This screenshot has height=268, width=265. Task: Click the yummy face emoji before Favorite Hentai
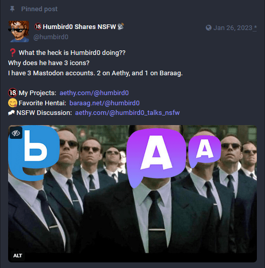click(13, 103)
